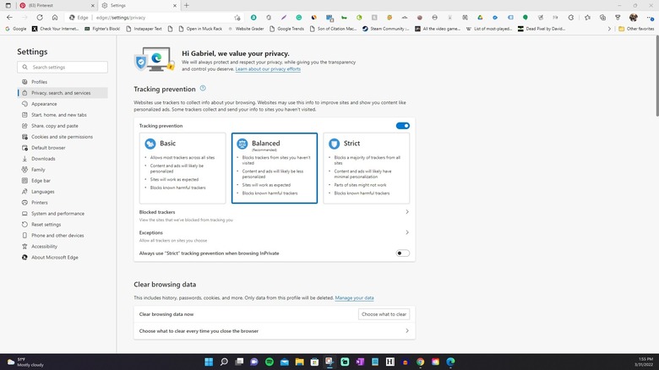Screen dimensions: 659x370
Task: Go to Cookies and site permissions
Action: (x=62, y=137)
